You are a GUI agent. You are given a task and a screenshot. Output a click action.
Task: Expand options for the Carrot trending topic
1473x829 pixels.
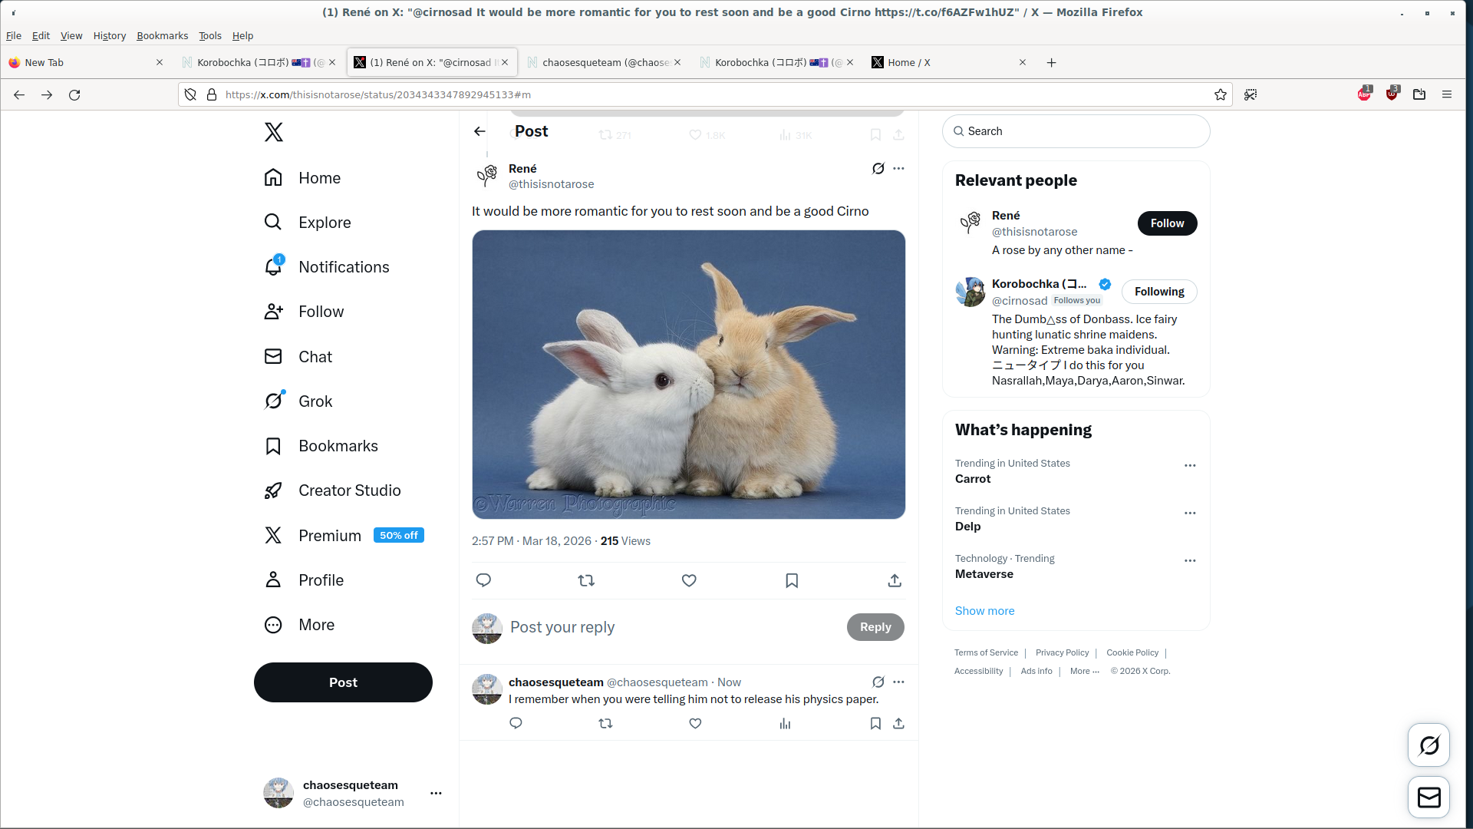pos(1190,466)
